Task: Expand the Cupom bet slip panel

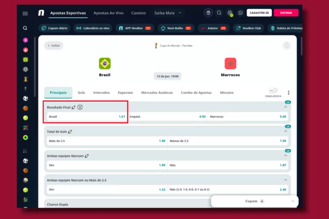Action: click(292, 201)
